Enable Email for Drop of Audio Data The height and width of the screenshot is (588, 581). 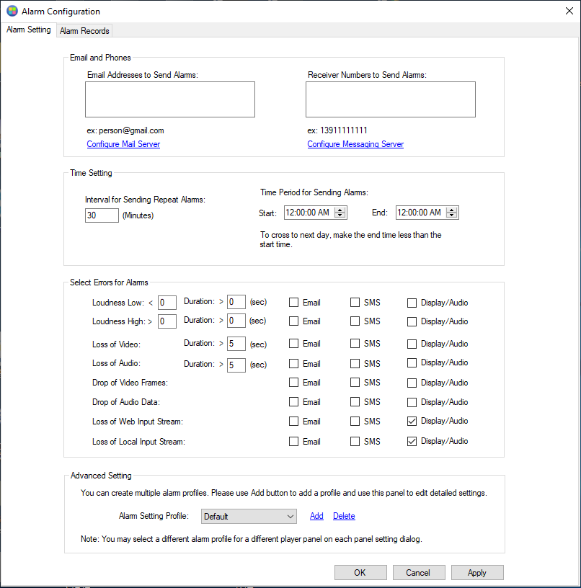tap(293, 402)
